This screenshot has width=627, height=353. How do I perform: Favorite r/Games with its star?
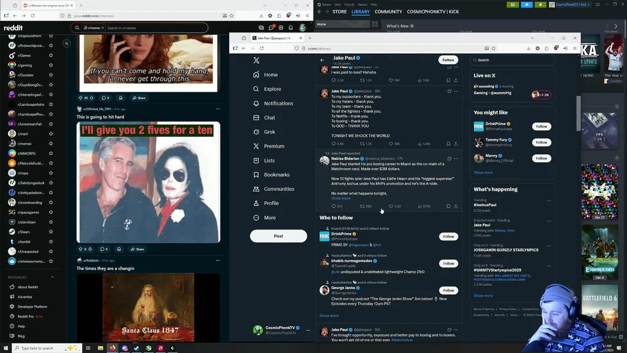pos(51,55)
